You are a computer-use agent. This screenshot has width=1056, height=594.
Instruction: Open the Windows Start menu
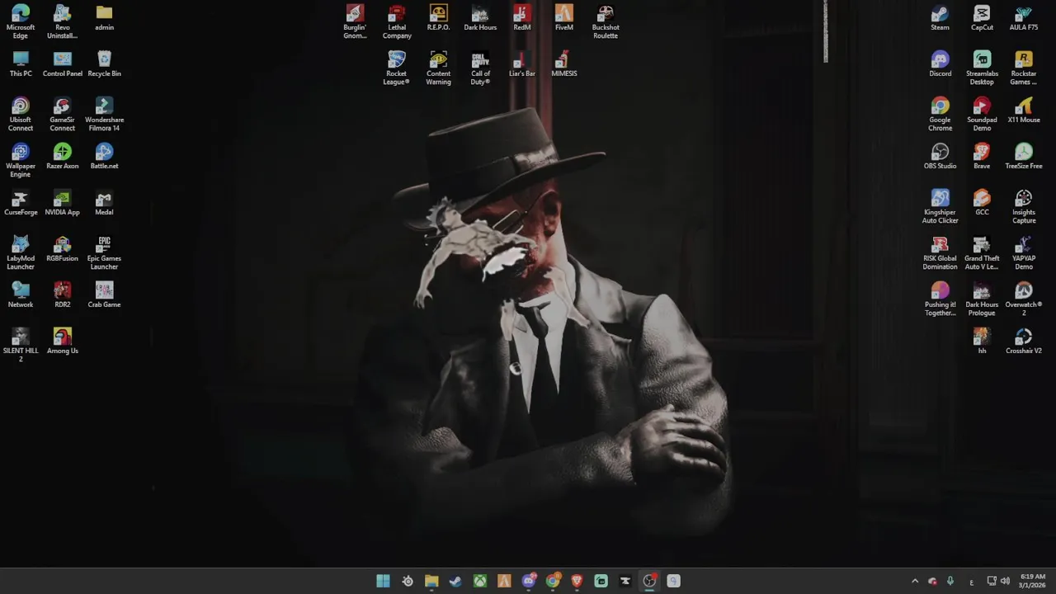[383, 581]
